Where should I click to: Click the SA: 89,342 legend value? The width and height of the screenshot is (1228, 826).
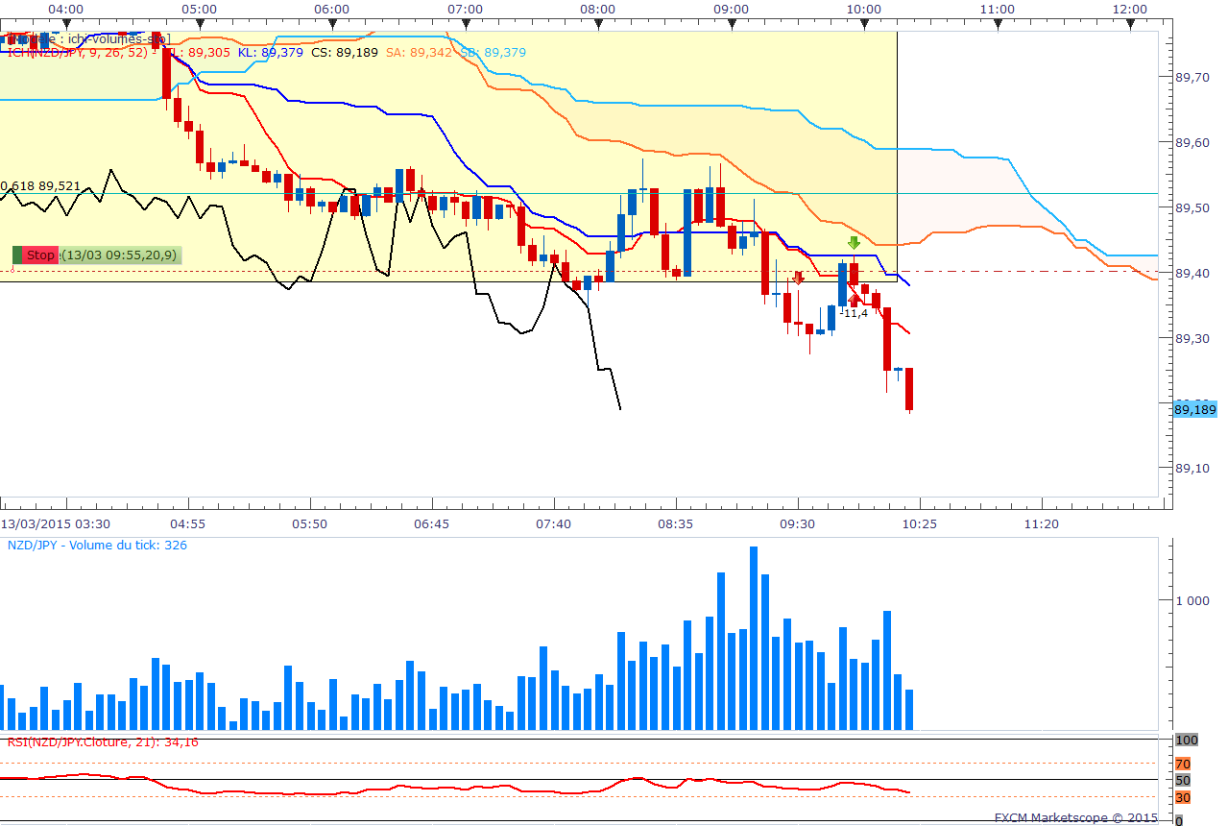tap(419, 53)
